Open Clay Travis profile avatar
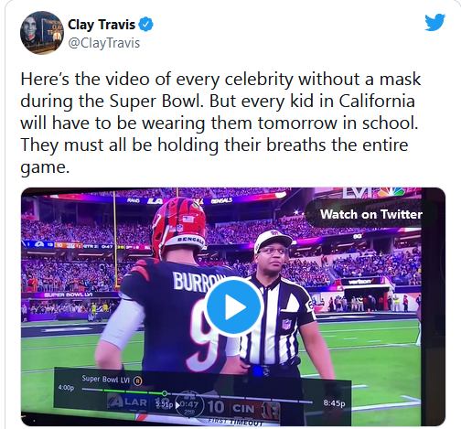Screen dimensions: 461x429 tap(42, 33)
